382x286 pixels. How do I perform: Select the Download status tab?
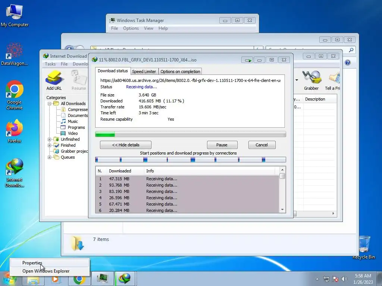[113, 71]
